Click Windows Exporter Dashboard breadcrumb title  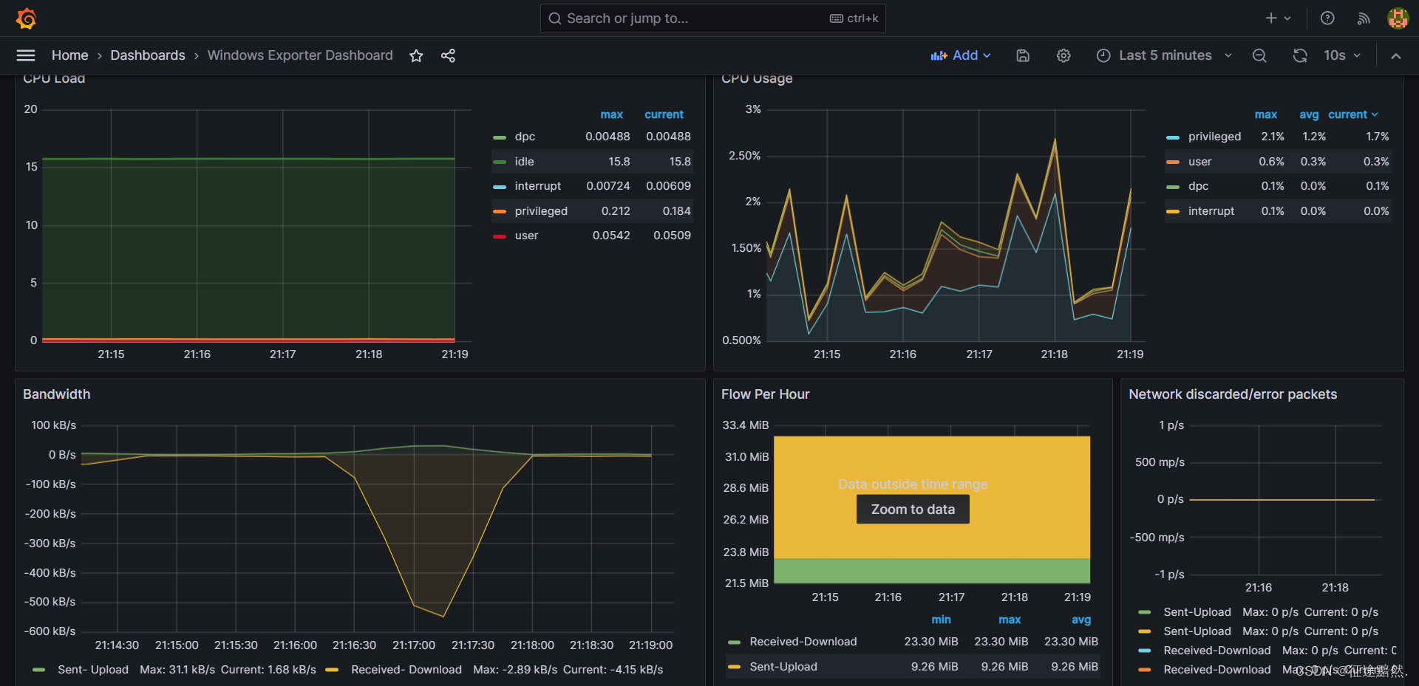coord(300,55)
